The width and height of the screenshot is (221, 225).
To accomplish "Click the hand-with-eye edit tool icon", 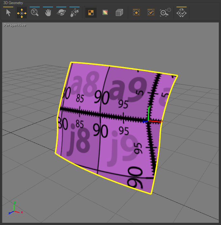I will click(75, 13).
